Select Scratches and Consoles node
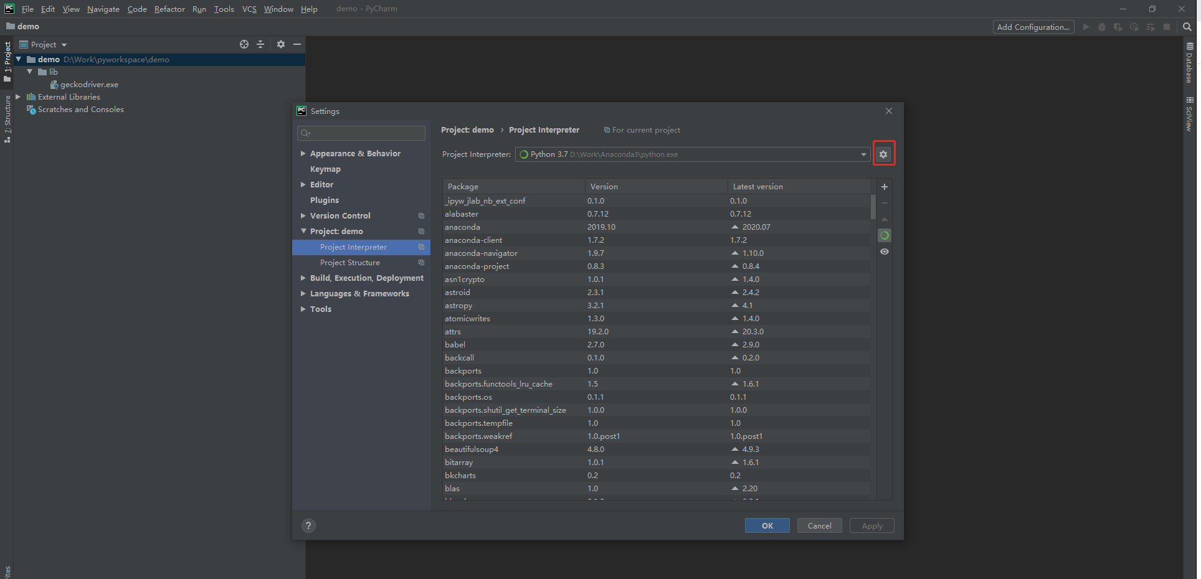 (81, 109)
